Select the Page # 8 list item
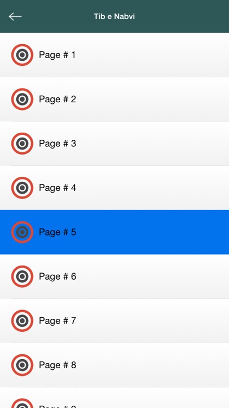 click(114, 365)
